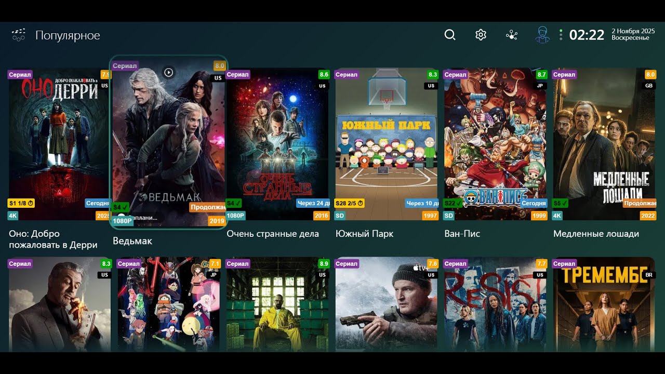
Task: Open the search magnifier icon
Action: point(450,35)
